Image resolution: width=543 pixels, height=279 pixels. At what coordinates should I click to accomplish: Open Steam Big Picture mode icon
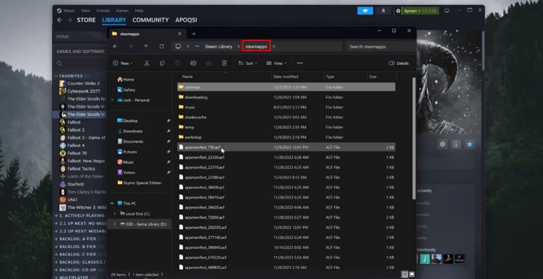(x=446, y=11)
